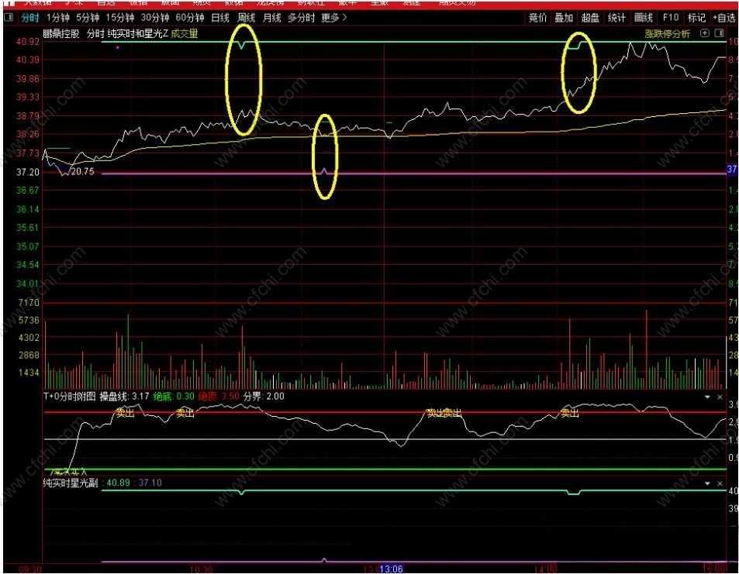Switch to the 1分钟 period tab
This screenshot has width=739, height=574.
coord(57,18)
